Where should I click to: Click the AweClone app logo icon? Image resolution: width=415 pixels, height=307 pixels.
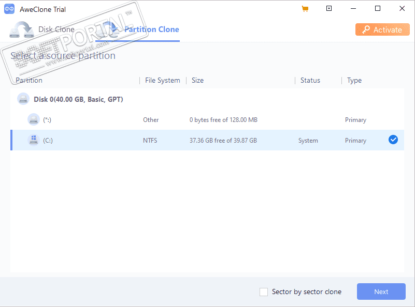(9, 9)
